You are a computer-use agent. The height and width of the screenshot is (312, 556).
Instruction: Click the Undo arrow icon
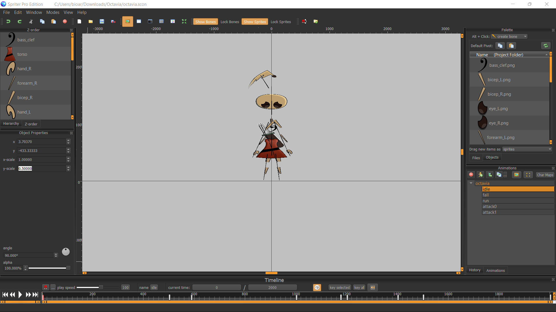8,21
